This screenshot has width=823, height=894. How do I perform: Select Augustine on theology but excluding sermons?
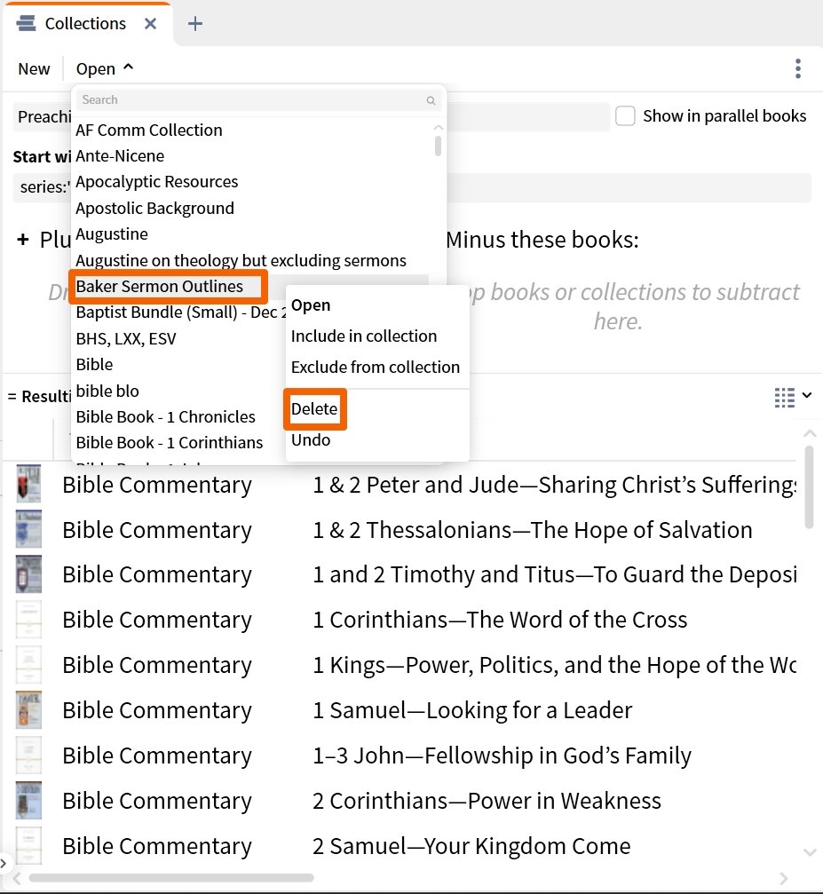(241, 260)
